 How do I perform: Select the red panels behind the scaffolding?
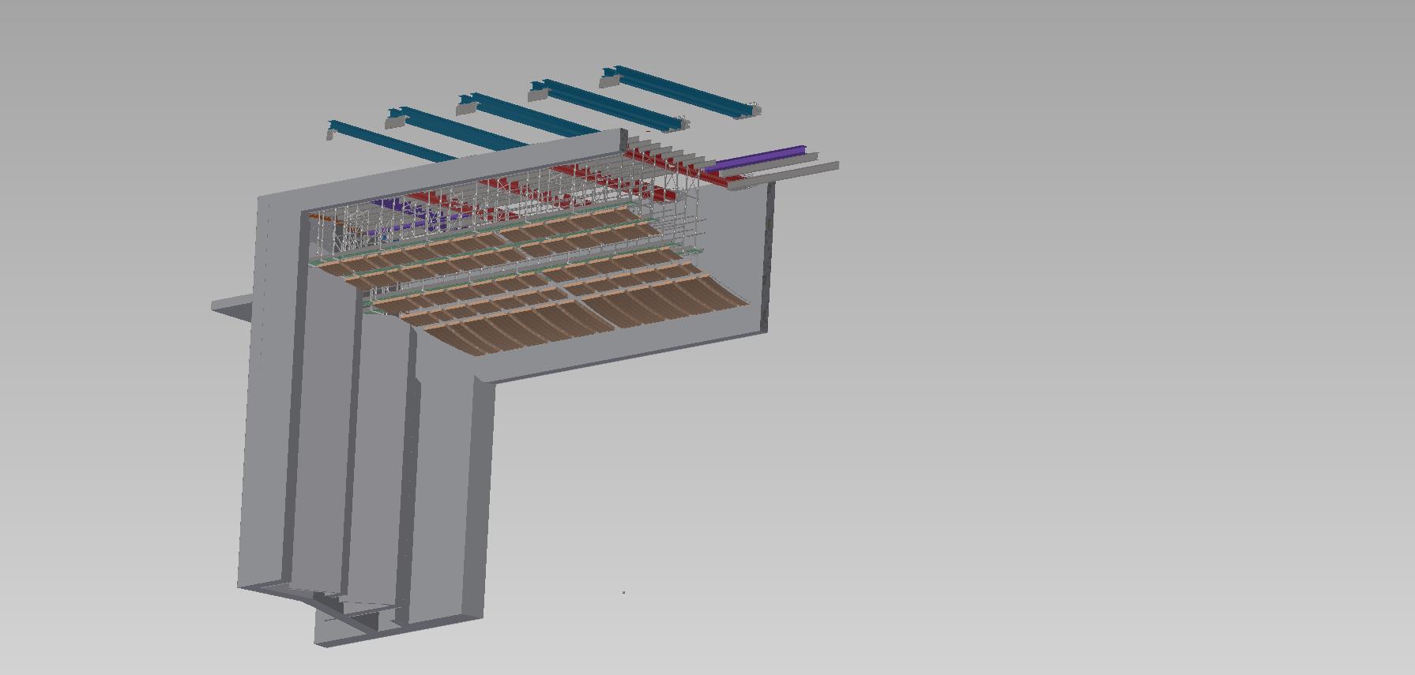click(537, 186)
